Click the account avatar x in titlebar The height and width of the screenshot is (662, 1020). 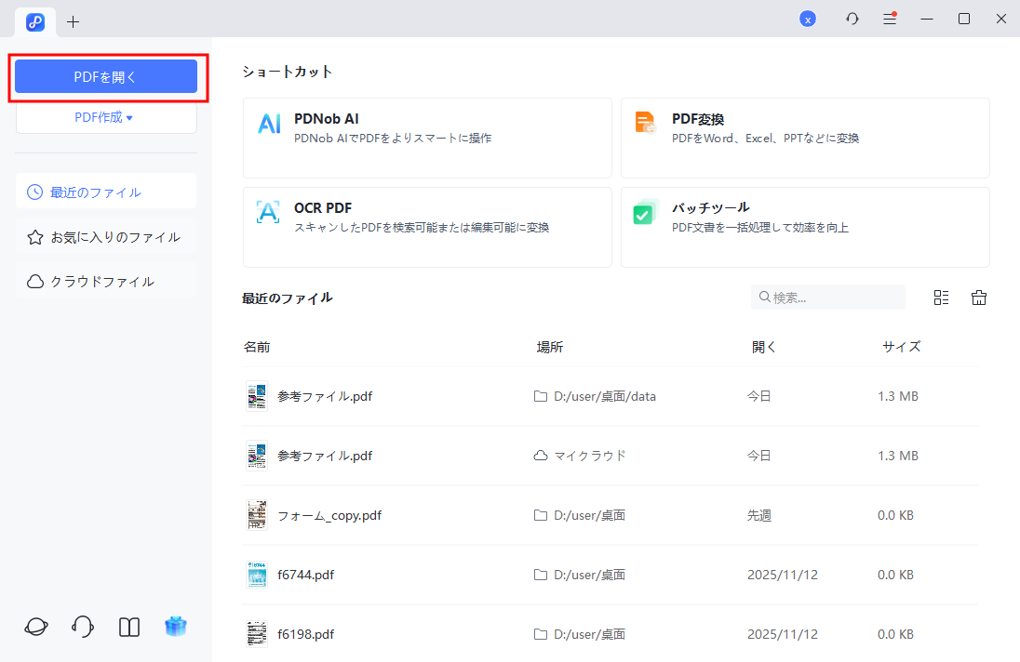pos(808,19)
